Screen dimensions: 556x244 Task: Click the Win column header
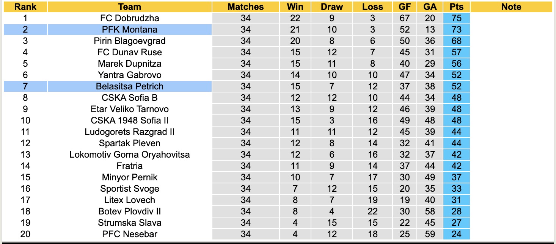pos(295,7)
